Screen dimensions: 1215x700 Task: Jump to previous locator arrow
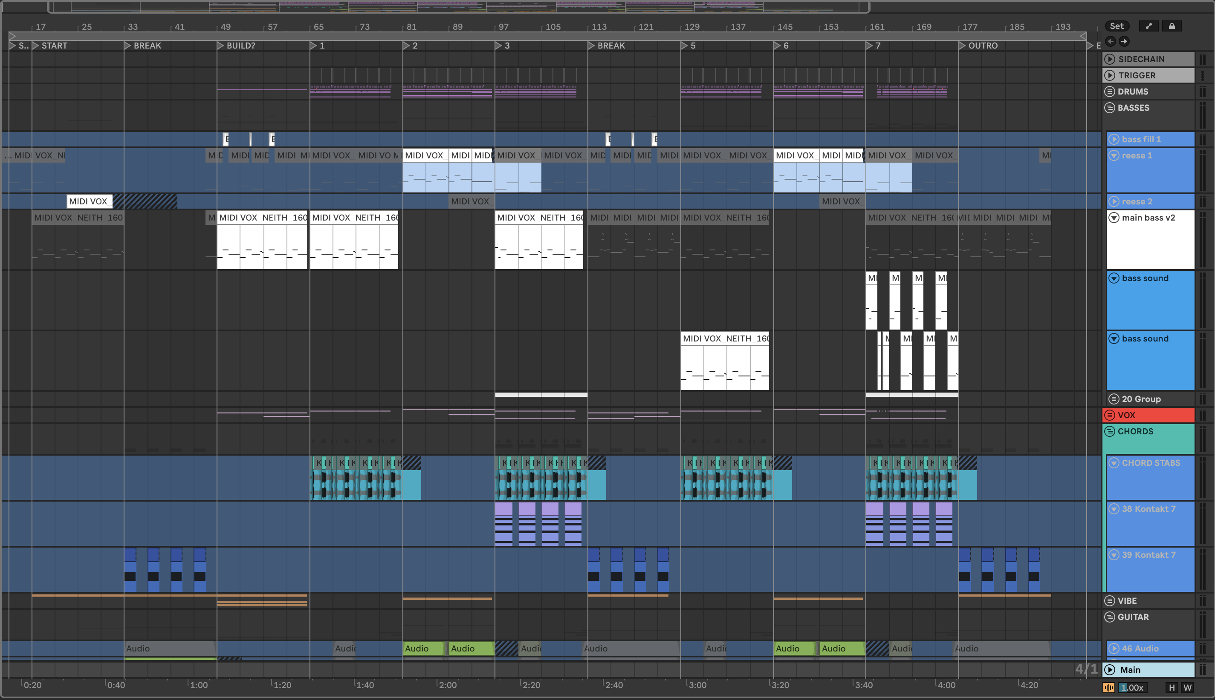[x=1111, y=41]
